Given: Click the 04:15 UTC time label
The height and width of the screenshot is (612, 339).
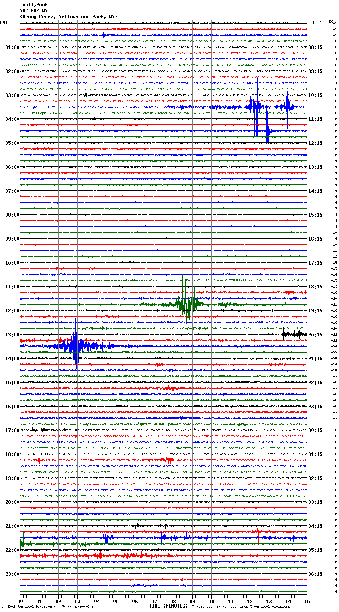Looking at the screenshot, I should click(x=315, y=526).
